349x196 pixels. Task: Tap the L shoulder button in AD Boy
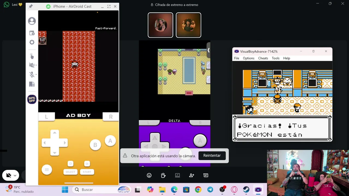(46, 117)
